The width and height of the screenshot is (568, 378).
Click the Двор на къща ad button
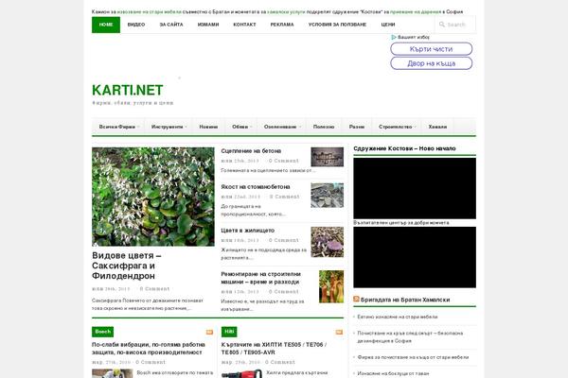(x=431, y=63)
